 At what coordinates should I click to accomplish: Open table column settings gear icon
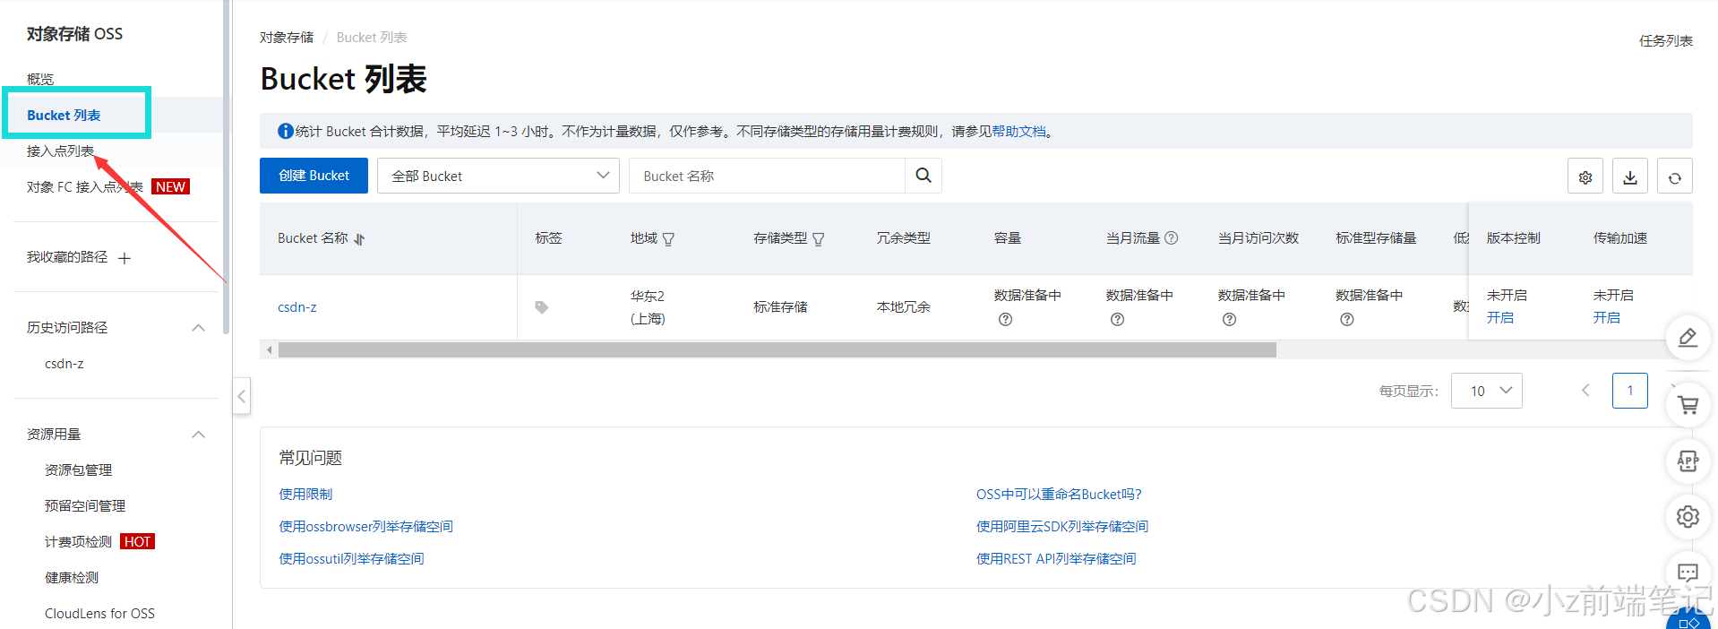pos(1585,177)
